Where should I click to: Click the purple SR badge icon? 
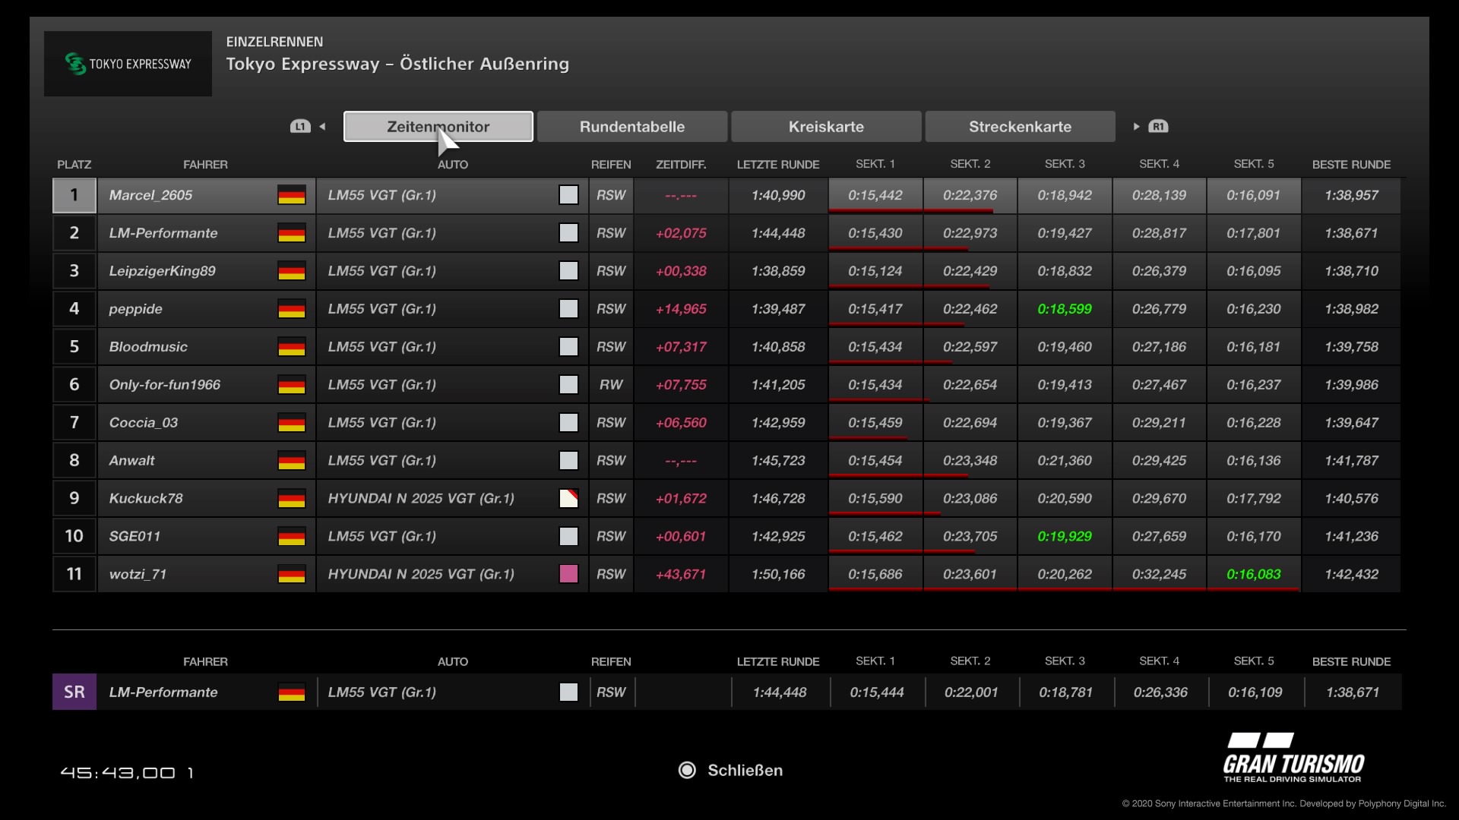74,692
